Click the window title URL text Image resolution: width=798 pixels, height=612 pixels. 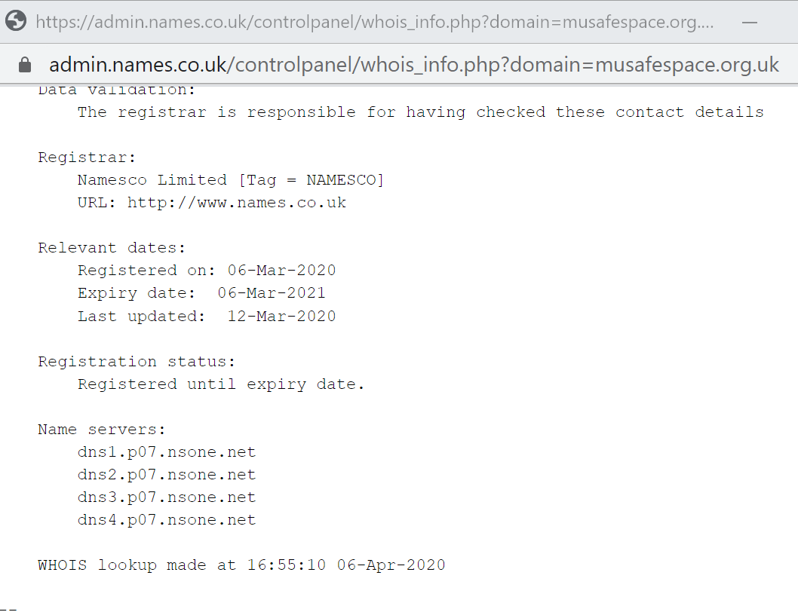pyautogui.click(x=375, y=23)
